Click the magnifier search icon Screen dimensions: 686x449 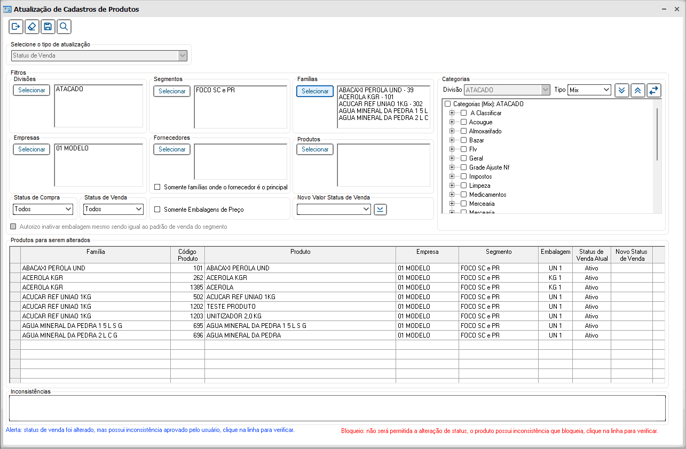pos(64,27)
